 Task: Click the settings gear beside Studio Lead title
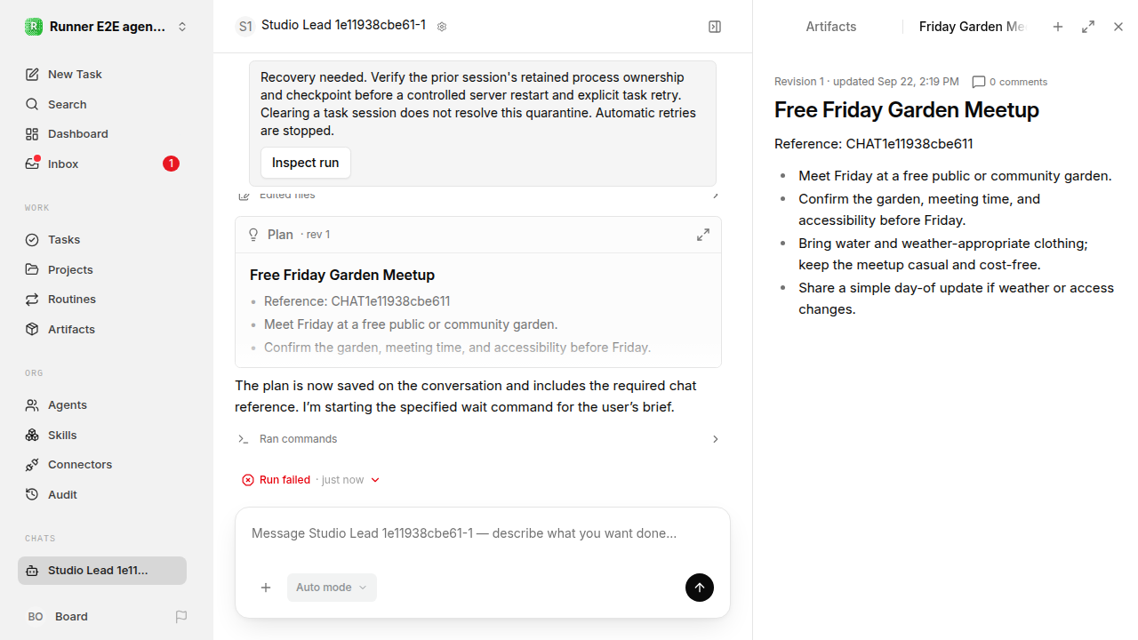(442, 27)
